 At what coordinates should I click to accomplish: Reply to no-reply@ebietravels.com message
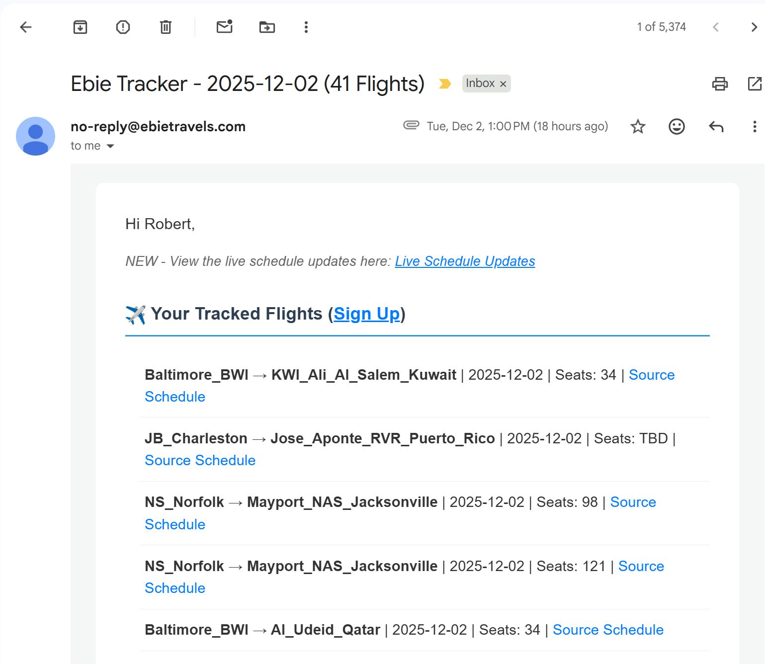[x=716, y=127]
